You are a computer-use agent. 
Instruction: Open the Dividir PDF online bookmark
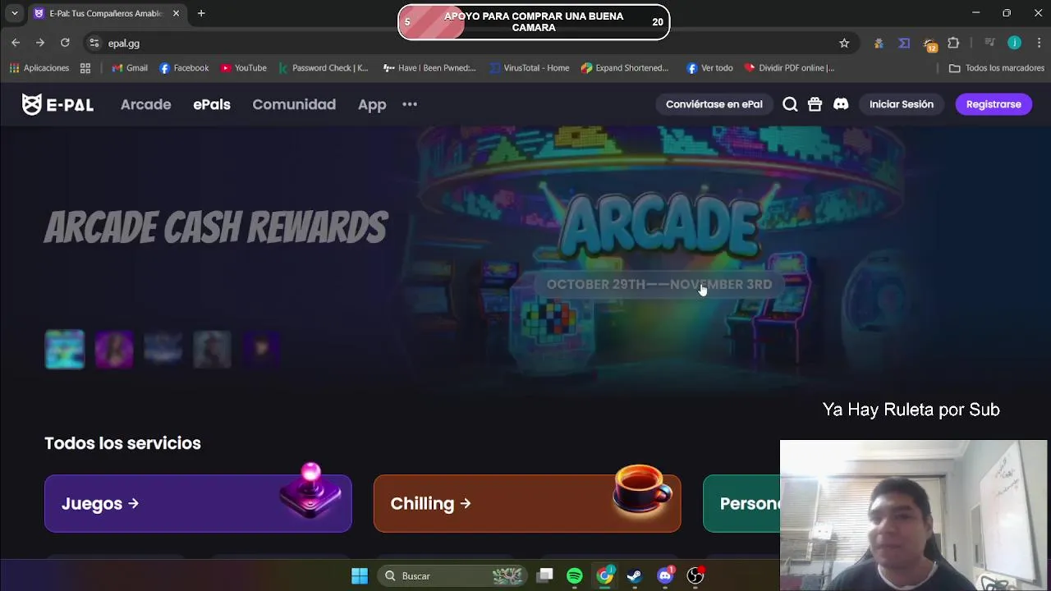tap(789, 68)
